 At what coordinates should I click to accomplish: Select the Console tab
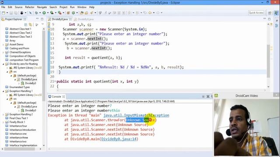pyautogui.click(x=56, y=96)
